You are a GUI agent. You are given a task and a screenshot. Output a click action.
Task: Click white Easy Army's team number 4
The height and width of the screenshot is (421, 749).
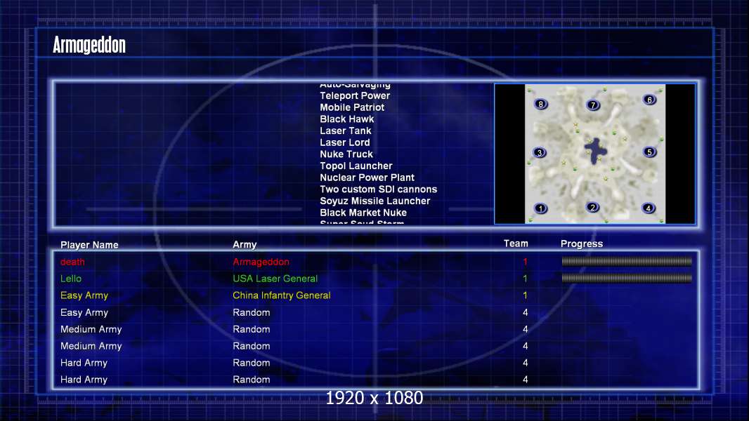(x=525, y=313)
